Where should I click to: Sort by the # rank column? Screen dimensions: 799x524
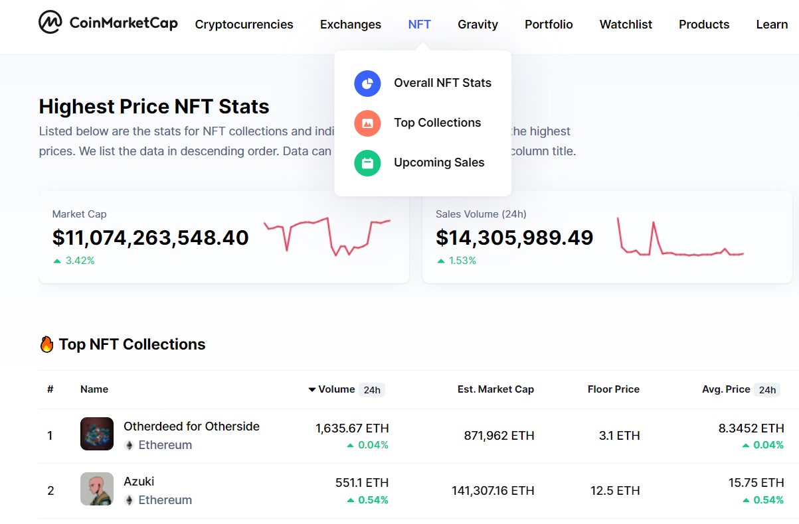click(x=50, y=389)
